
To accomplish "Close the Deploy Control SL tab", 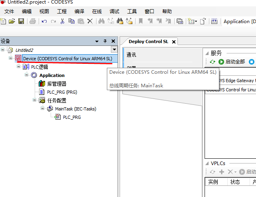I will [174, 42].
